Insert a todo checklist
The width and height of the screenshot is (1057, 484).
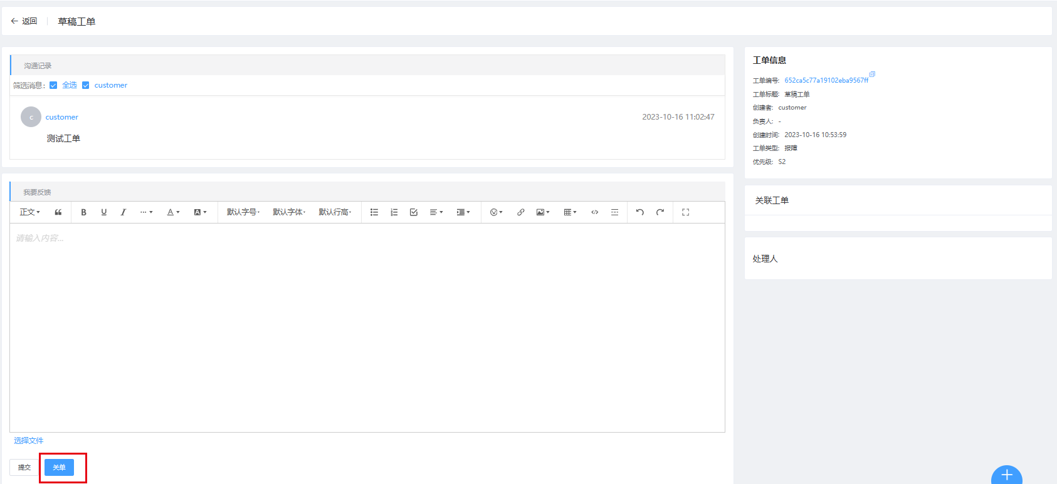(414, 212)
